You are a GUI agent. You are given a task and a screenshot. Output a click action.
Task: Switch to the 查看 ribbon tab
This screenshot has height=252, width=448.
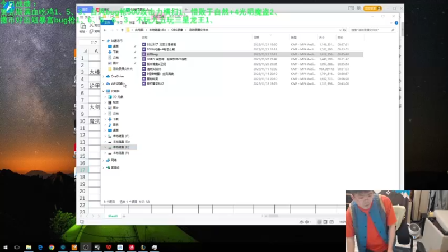(x=144, y=22)
